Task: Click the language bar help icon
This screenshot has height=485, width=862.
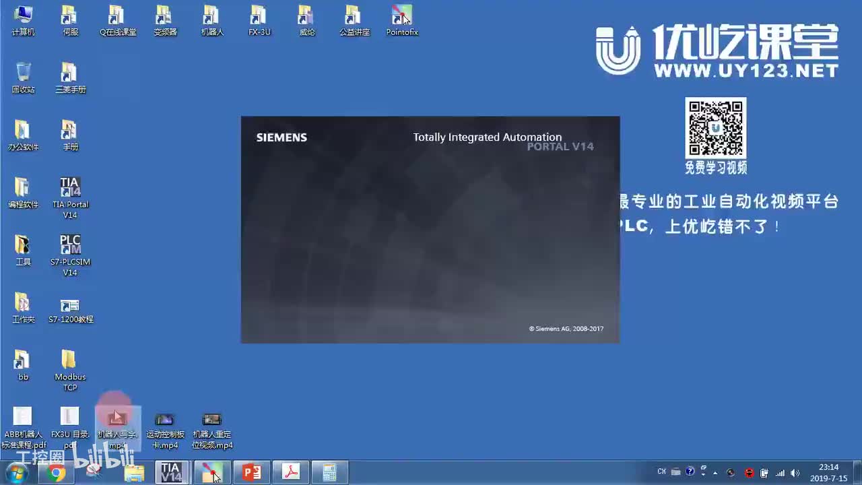Action: [690, 472]
